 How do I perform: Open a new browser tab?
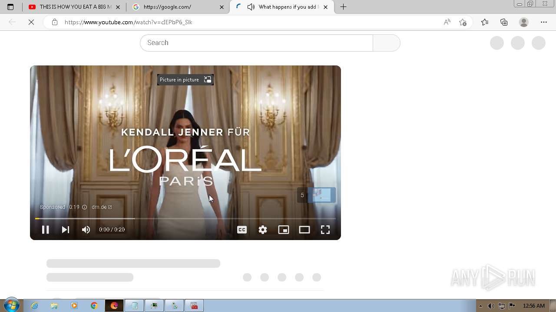point(343,7)
